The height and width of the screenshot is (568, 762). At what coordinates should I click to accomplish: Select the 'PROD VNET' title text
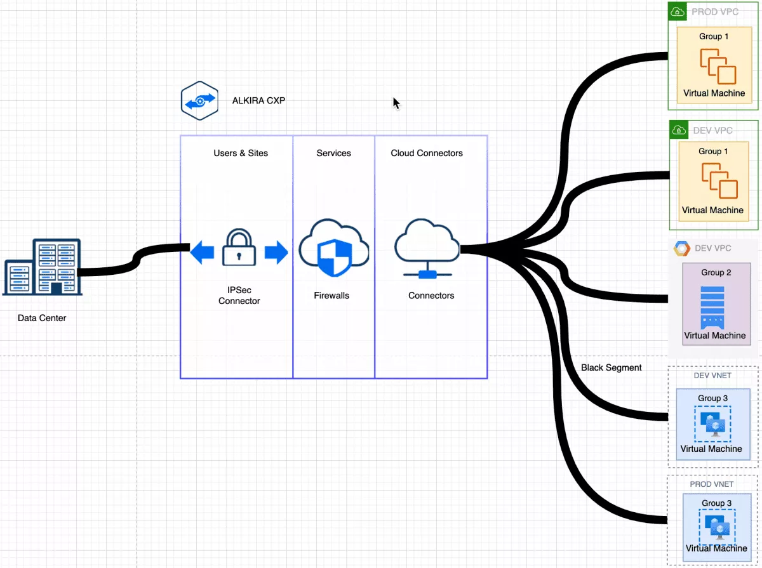[x=712, y=484]
